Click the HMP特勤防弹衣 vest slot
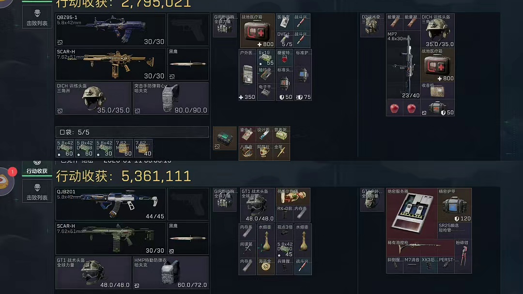This screenshot has height=294, width=523. click(x=171, y=273)
